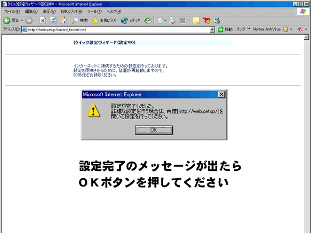This screenshot has height=233, width=311.
Task: Expand the address bar URL dropdown
Action: [212, 30]
